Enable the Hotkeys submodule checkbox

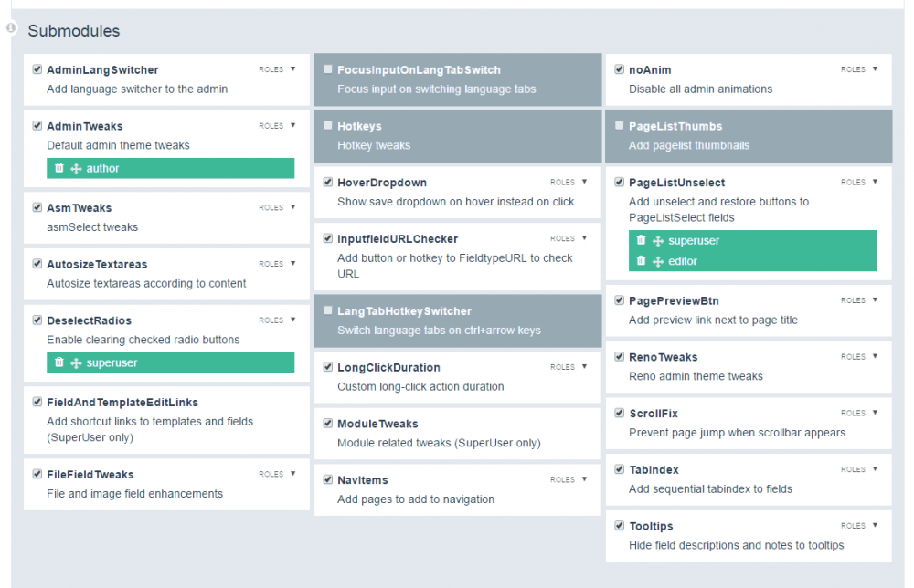pos(328,126)
